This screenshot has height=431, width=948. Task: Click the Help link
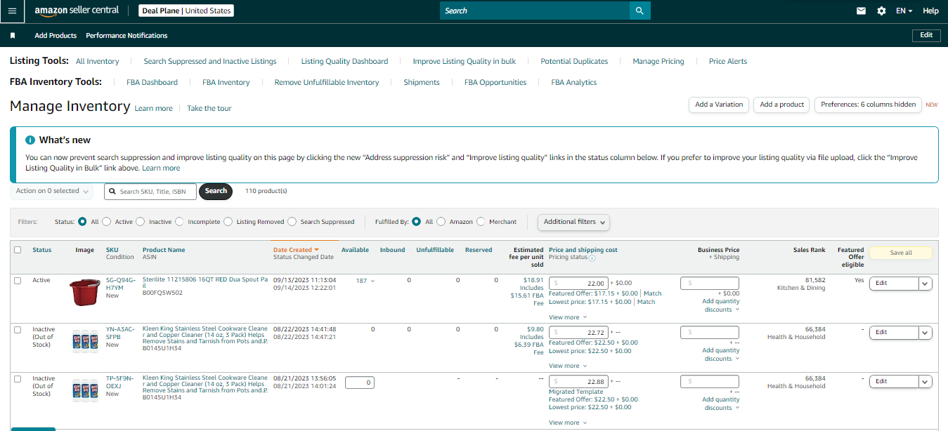pos(930,11)
